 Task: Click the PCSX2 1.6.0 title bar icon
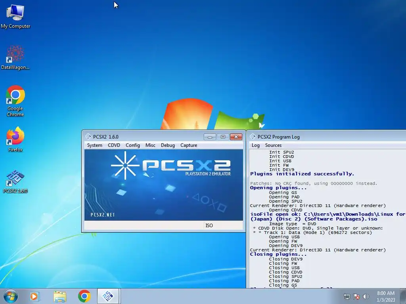88,137
